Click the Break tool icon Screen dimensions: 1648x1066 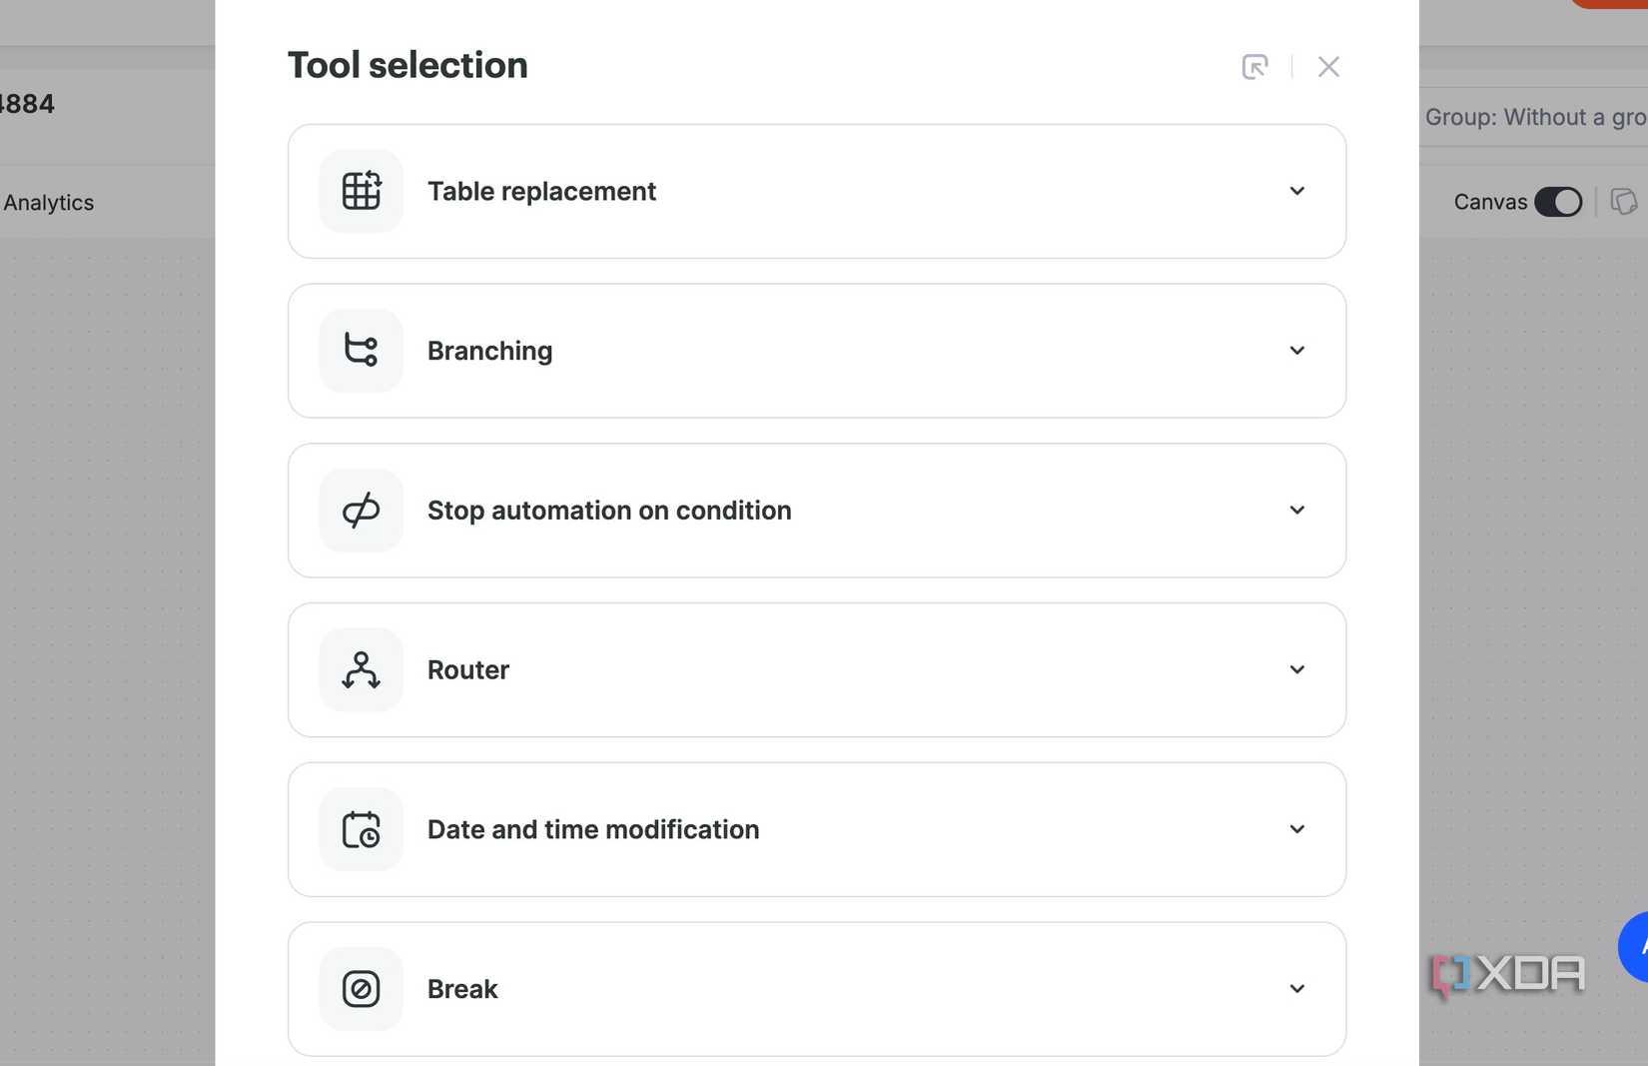(x=361, y=989)
